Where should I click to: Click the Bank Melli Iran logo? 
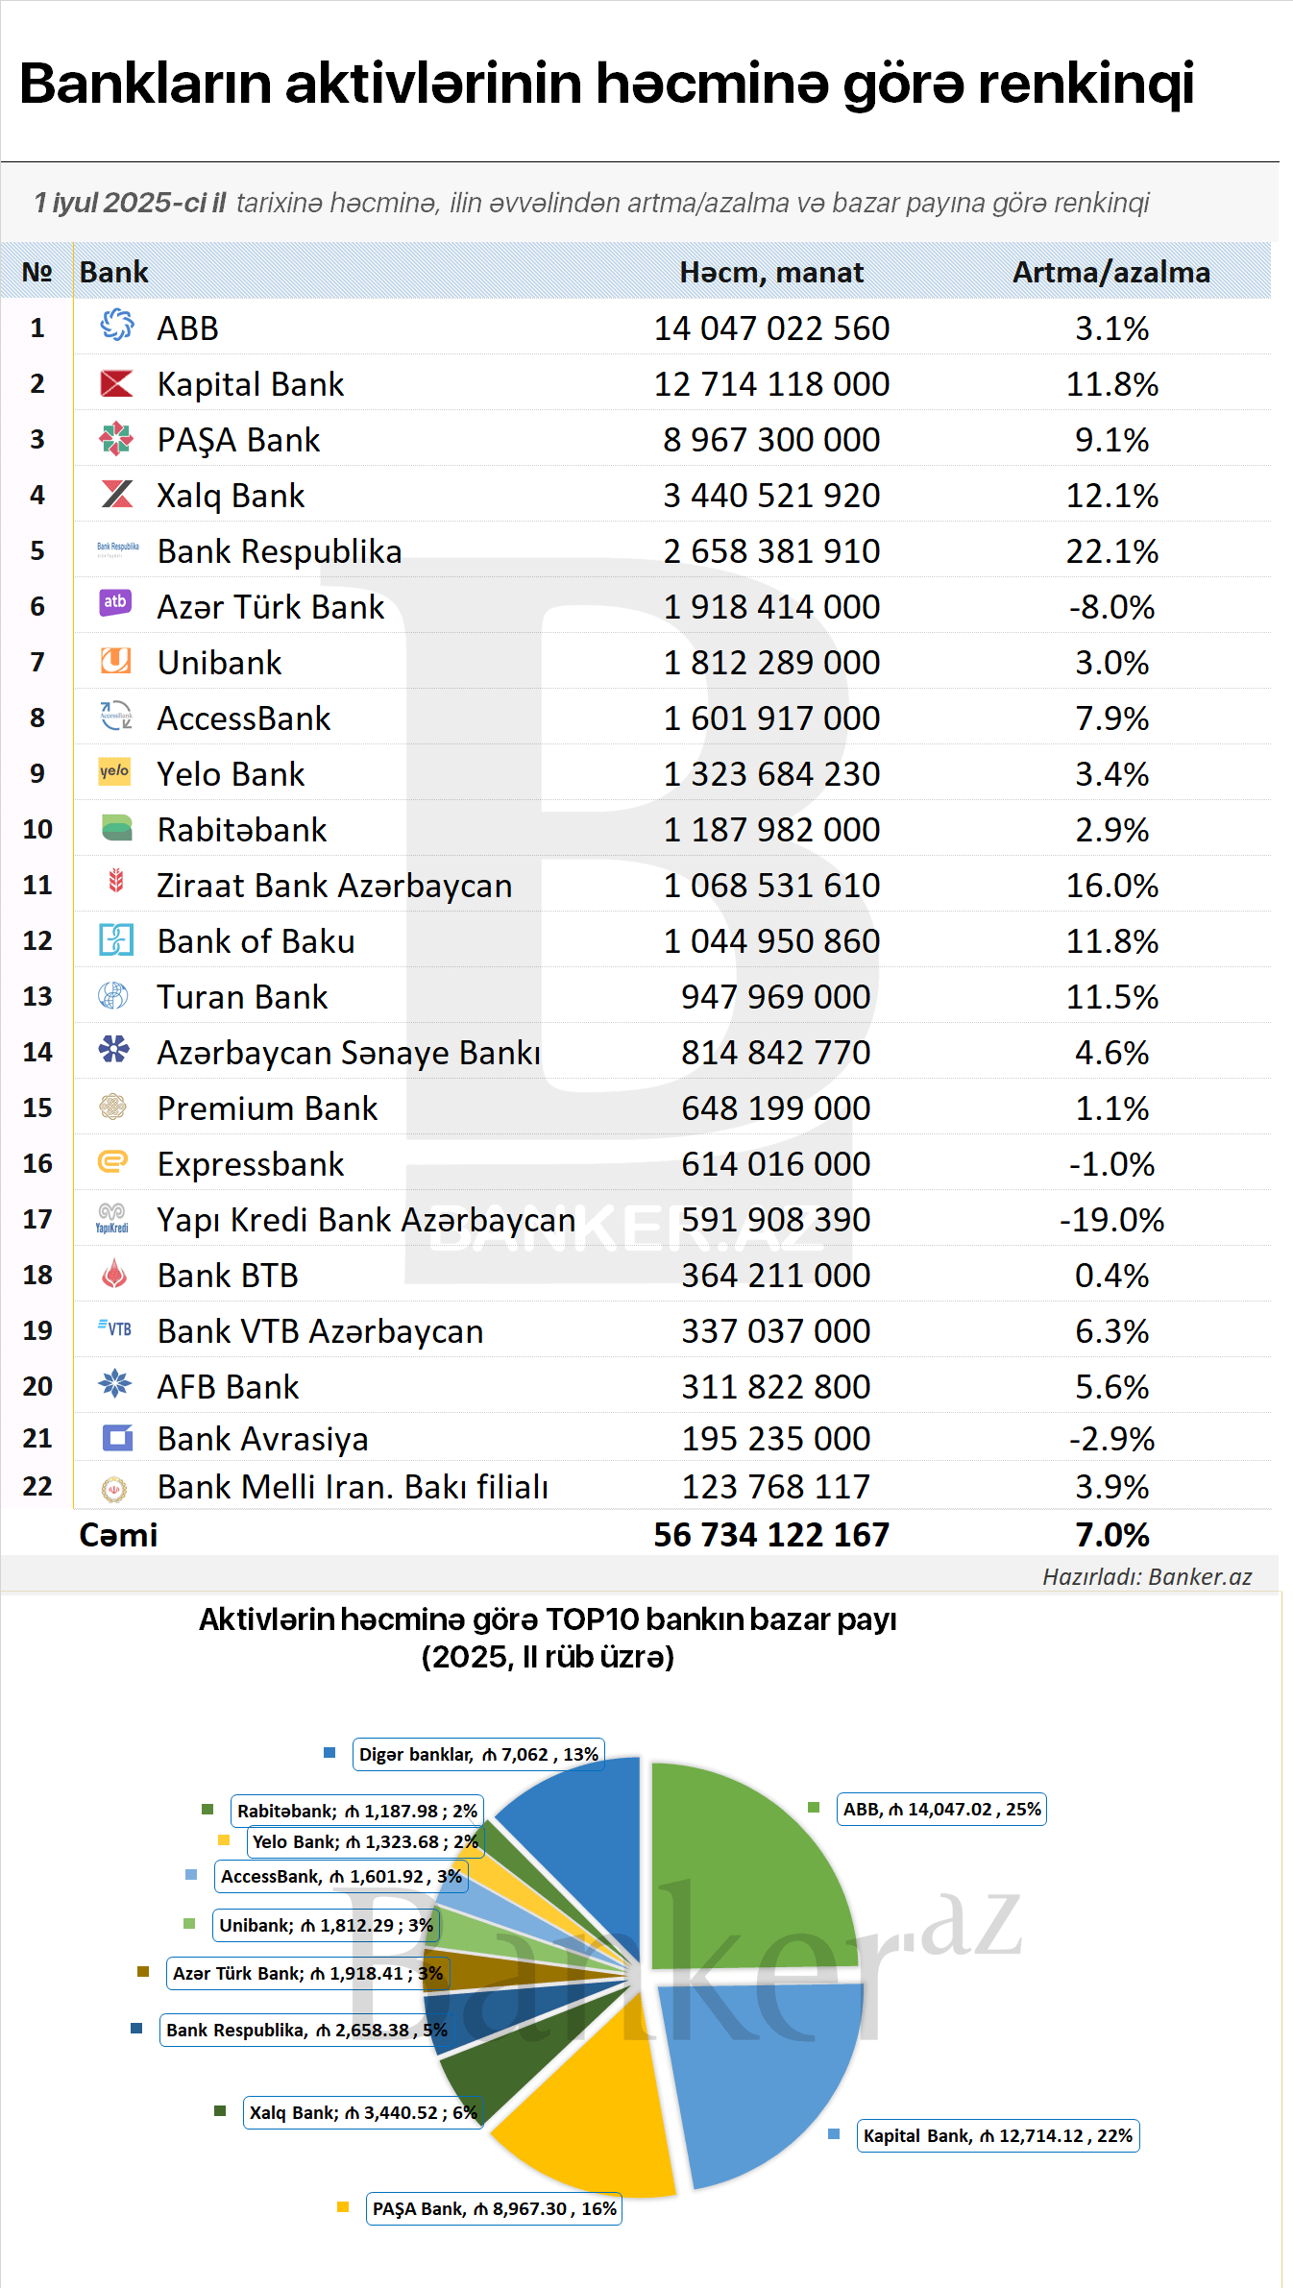[x=114, y=1489]
